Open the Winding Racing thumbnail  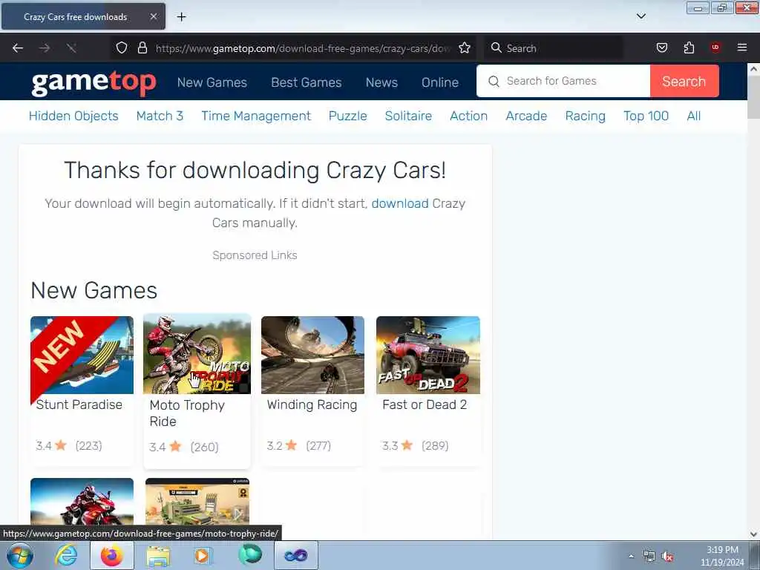pyautogui.click(x=312, y=356)
